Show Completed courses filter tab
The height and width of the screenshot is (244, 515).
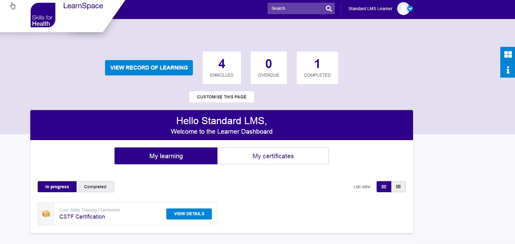(x=95, y=187)
